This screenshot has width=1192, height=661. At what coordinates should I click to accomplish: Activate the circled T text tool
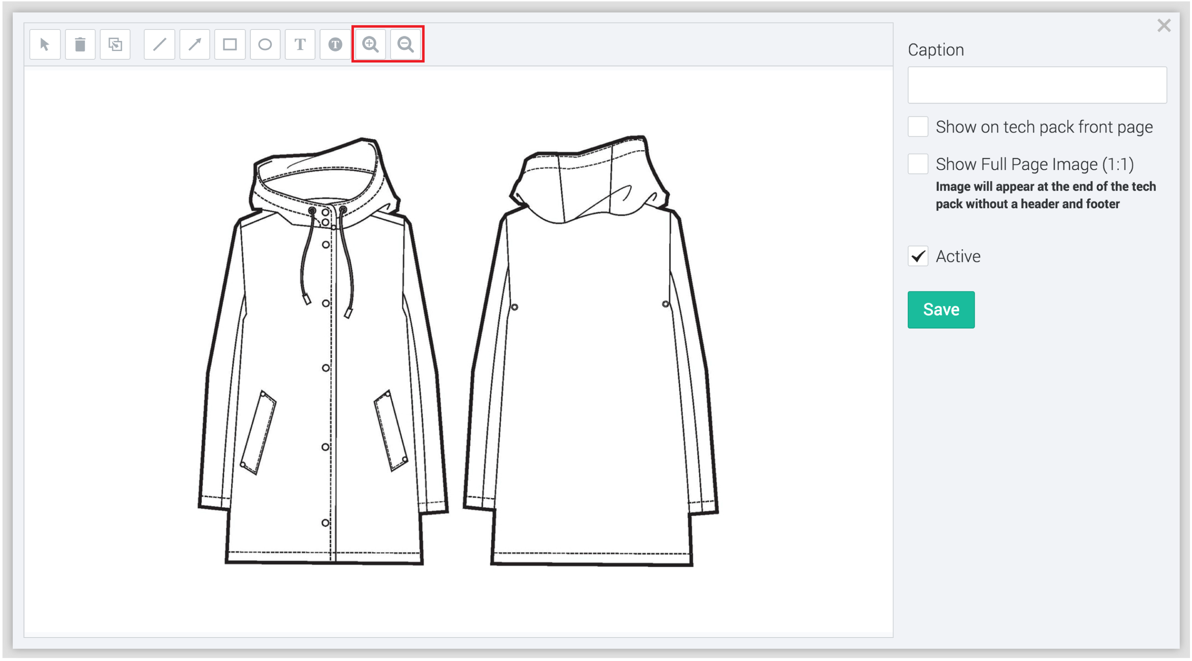[336, 45]
